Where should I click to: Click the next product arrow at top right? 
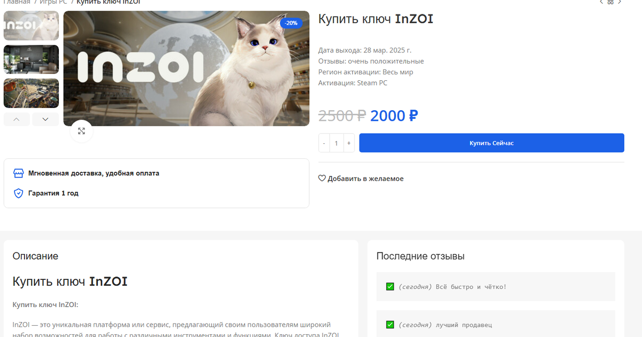coord(620,2)
